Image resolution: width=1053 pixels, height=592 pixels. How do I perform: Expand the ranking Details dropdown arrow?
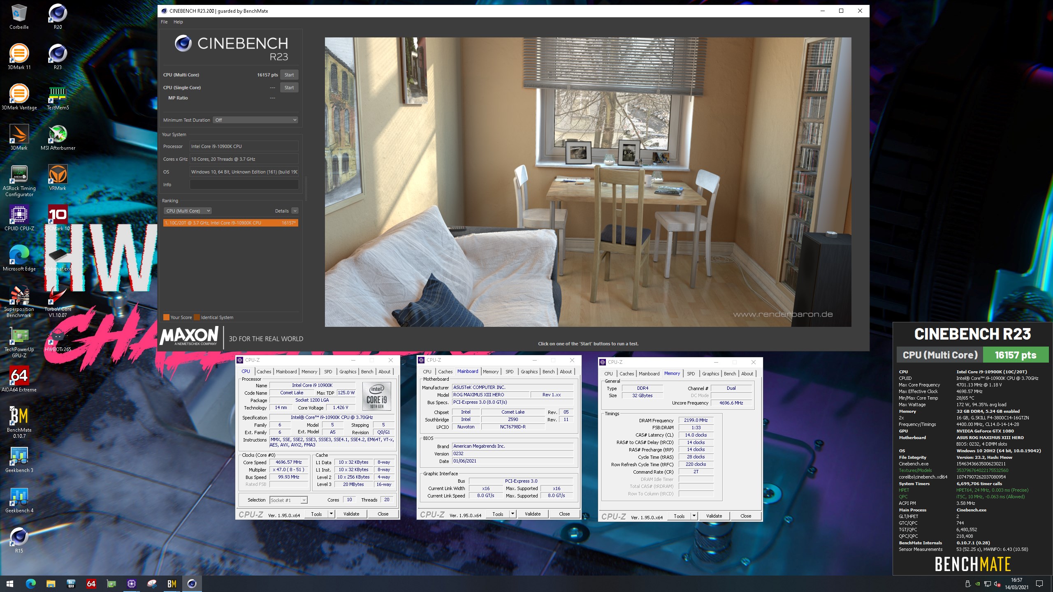295,211
